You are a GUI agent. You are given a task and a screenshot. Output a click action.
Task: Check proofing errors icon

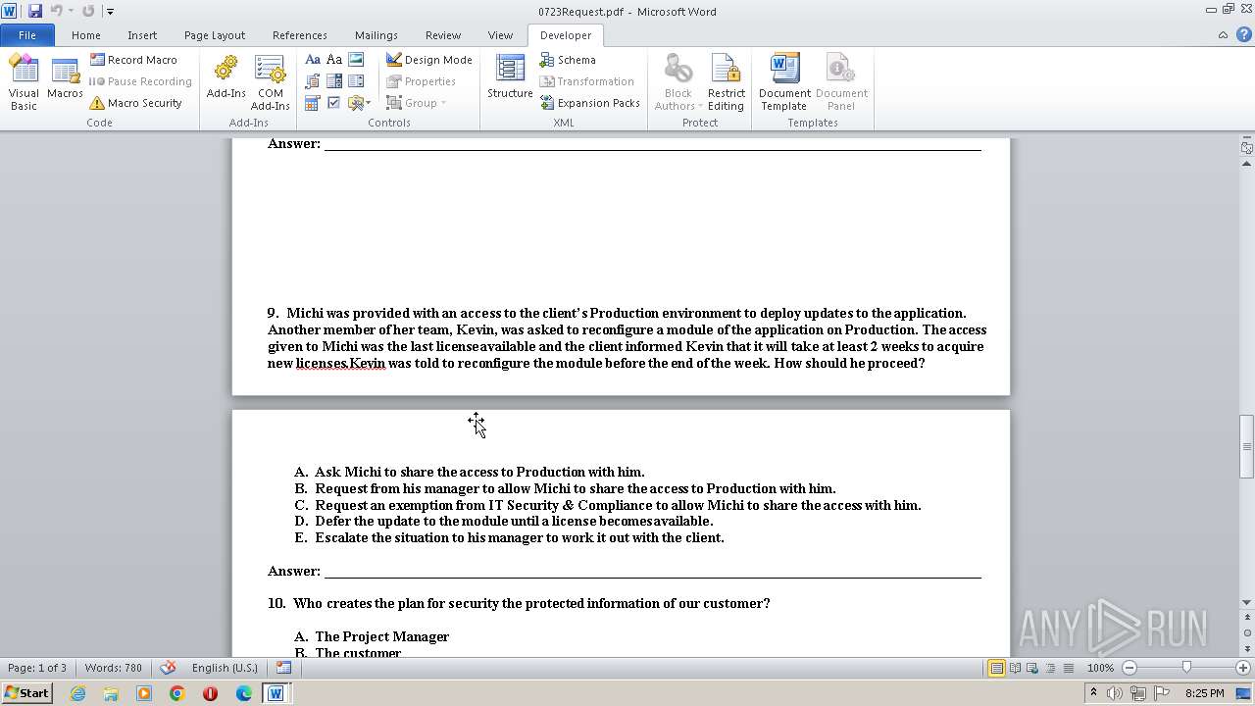(x=168, y=668)
